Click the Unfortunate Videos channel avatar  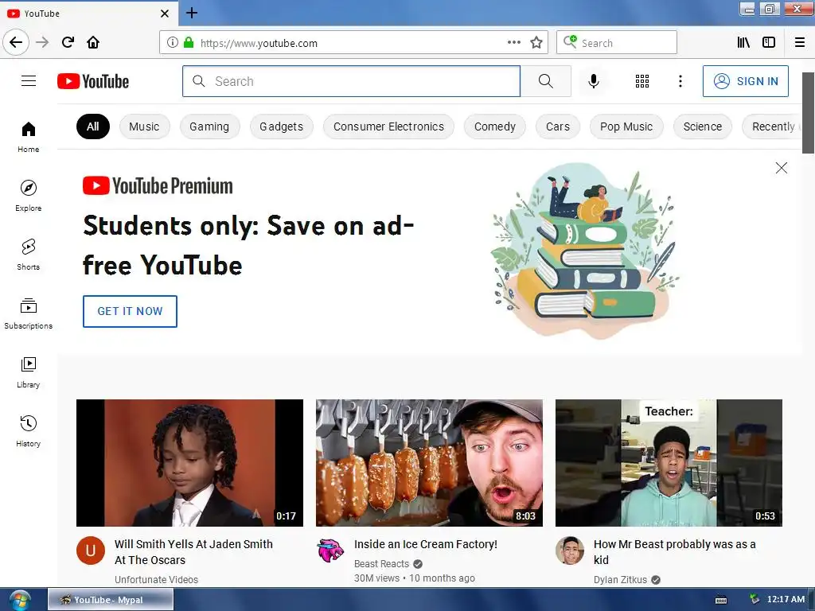click(91, 551)
